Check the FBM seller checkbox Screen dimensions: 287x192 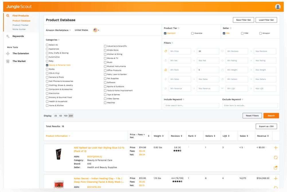tap(242, 33)
